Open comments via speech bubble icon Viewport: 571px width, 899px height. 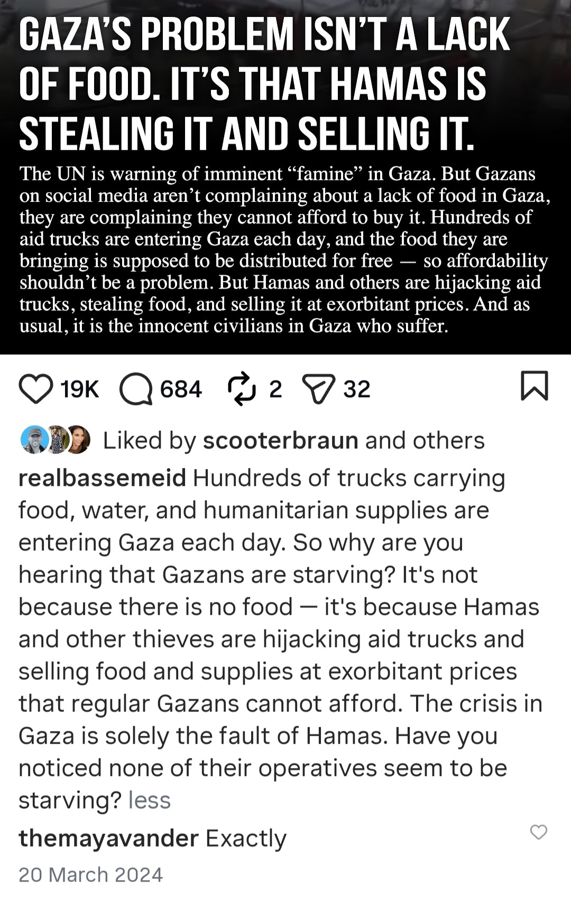pyautogui.click(x=136, y=389)
